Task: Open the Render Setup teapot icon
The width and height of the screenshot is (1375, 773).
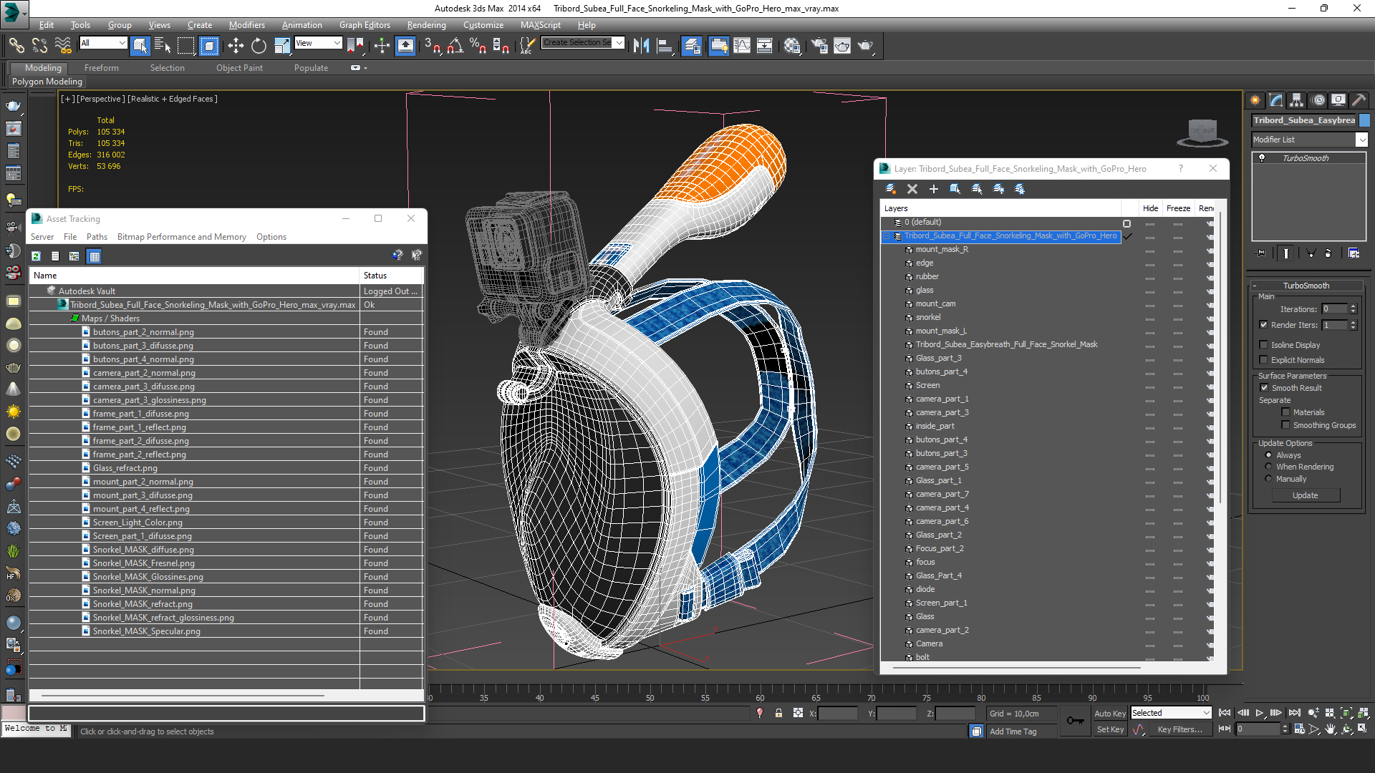Action: pyautogui.click(x=819, y=46)
